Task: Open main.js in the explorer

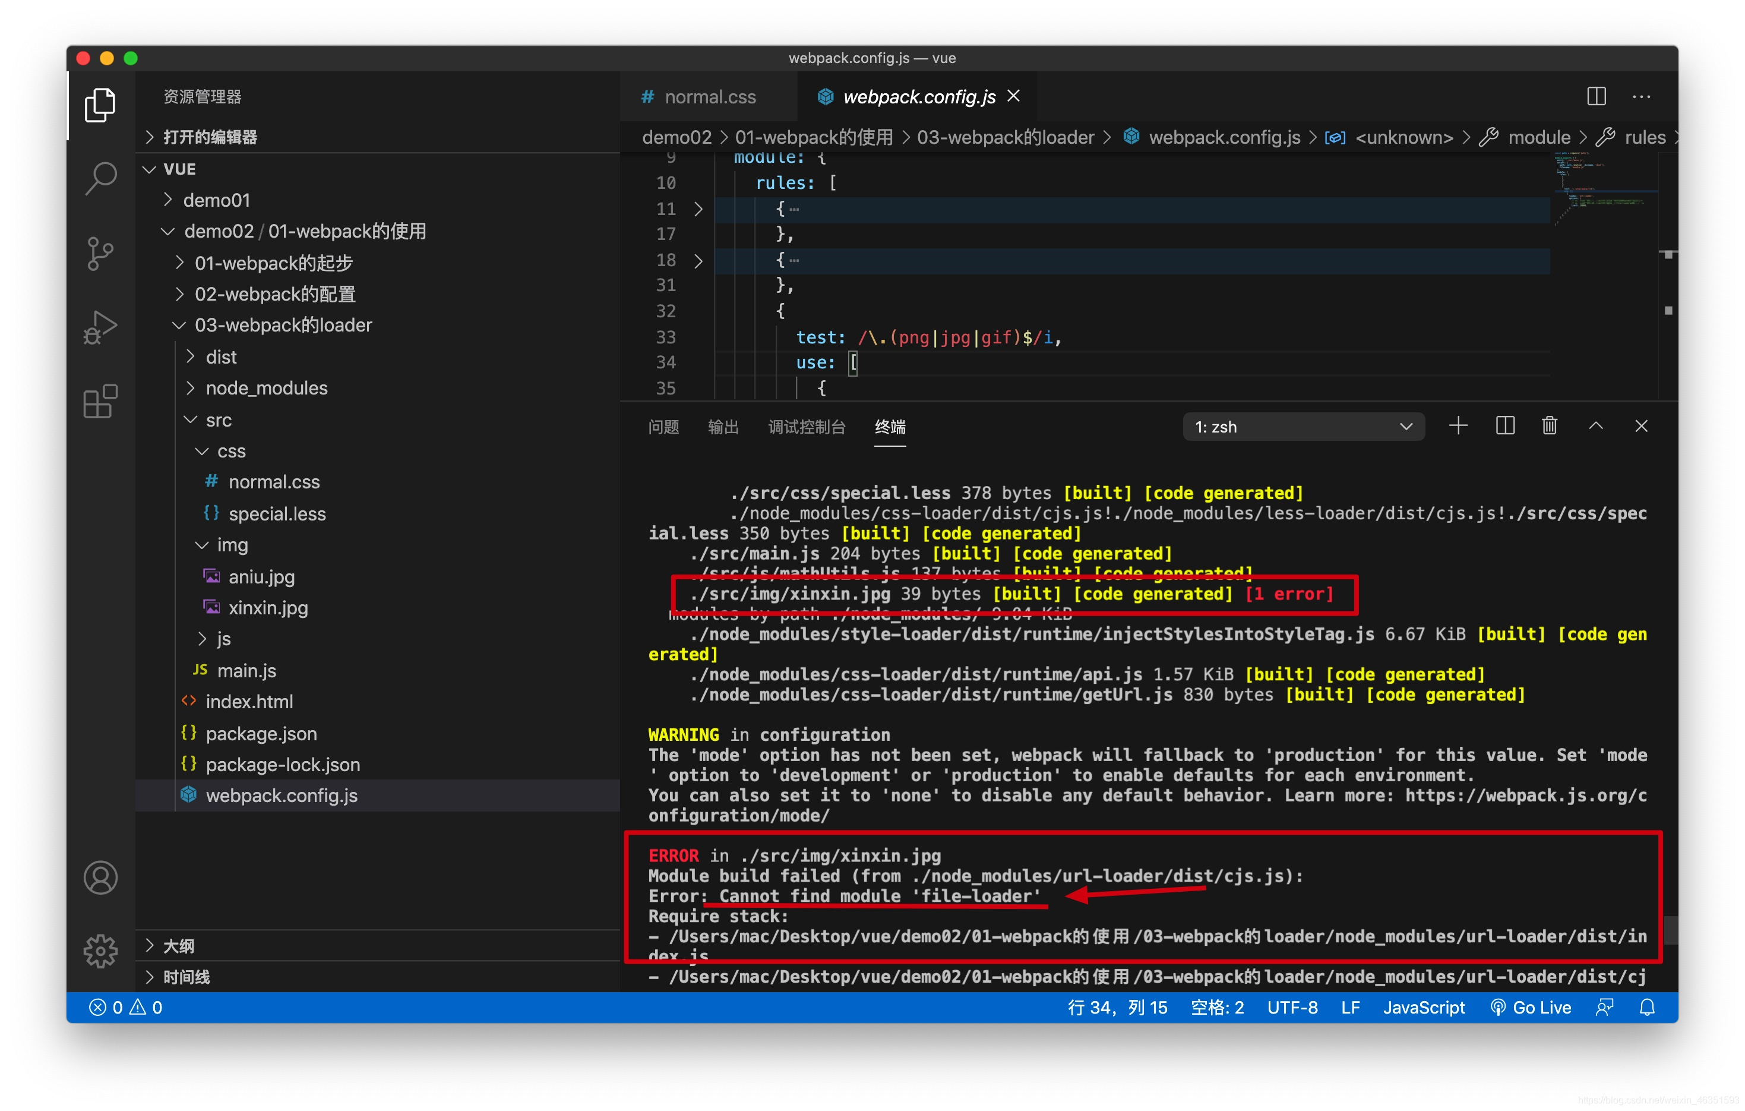Action: pyautogui.click(x=378, y=670)
